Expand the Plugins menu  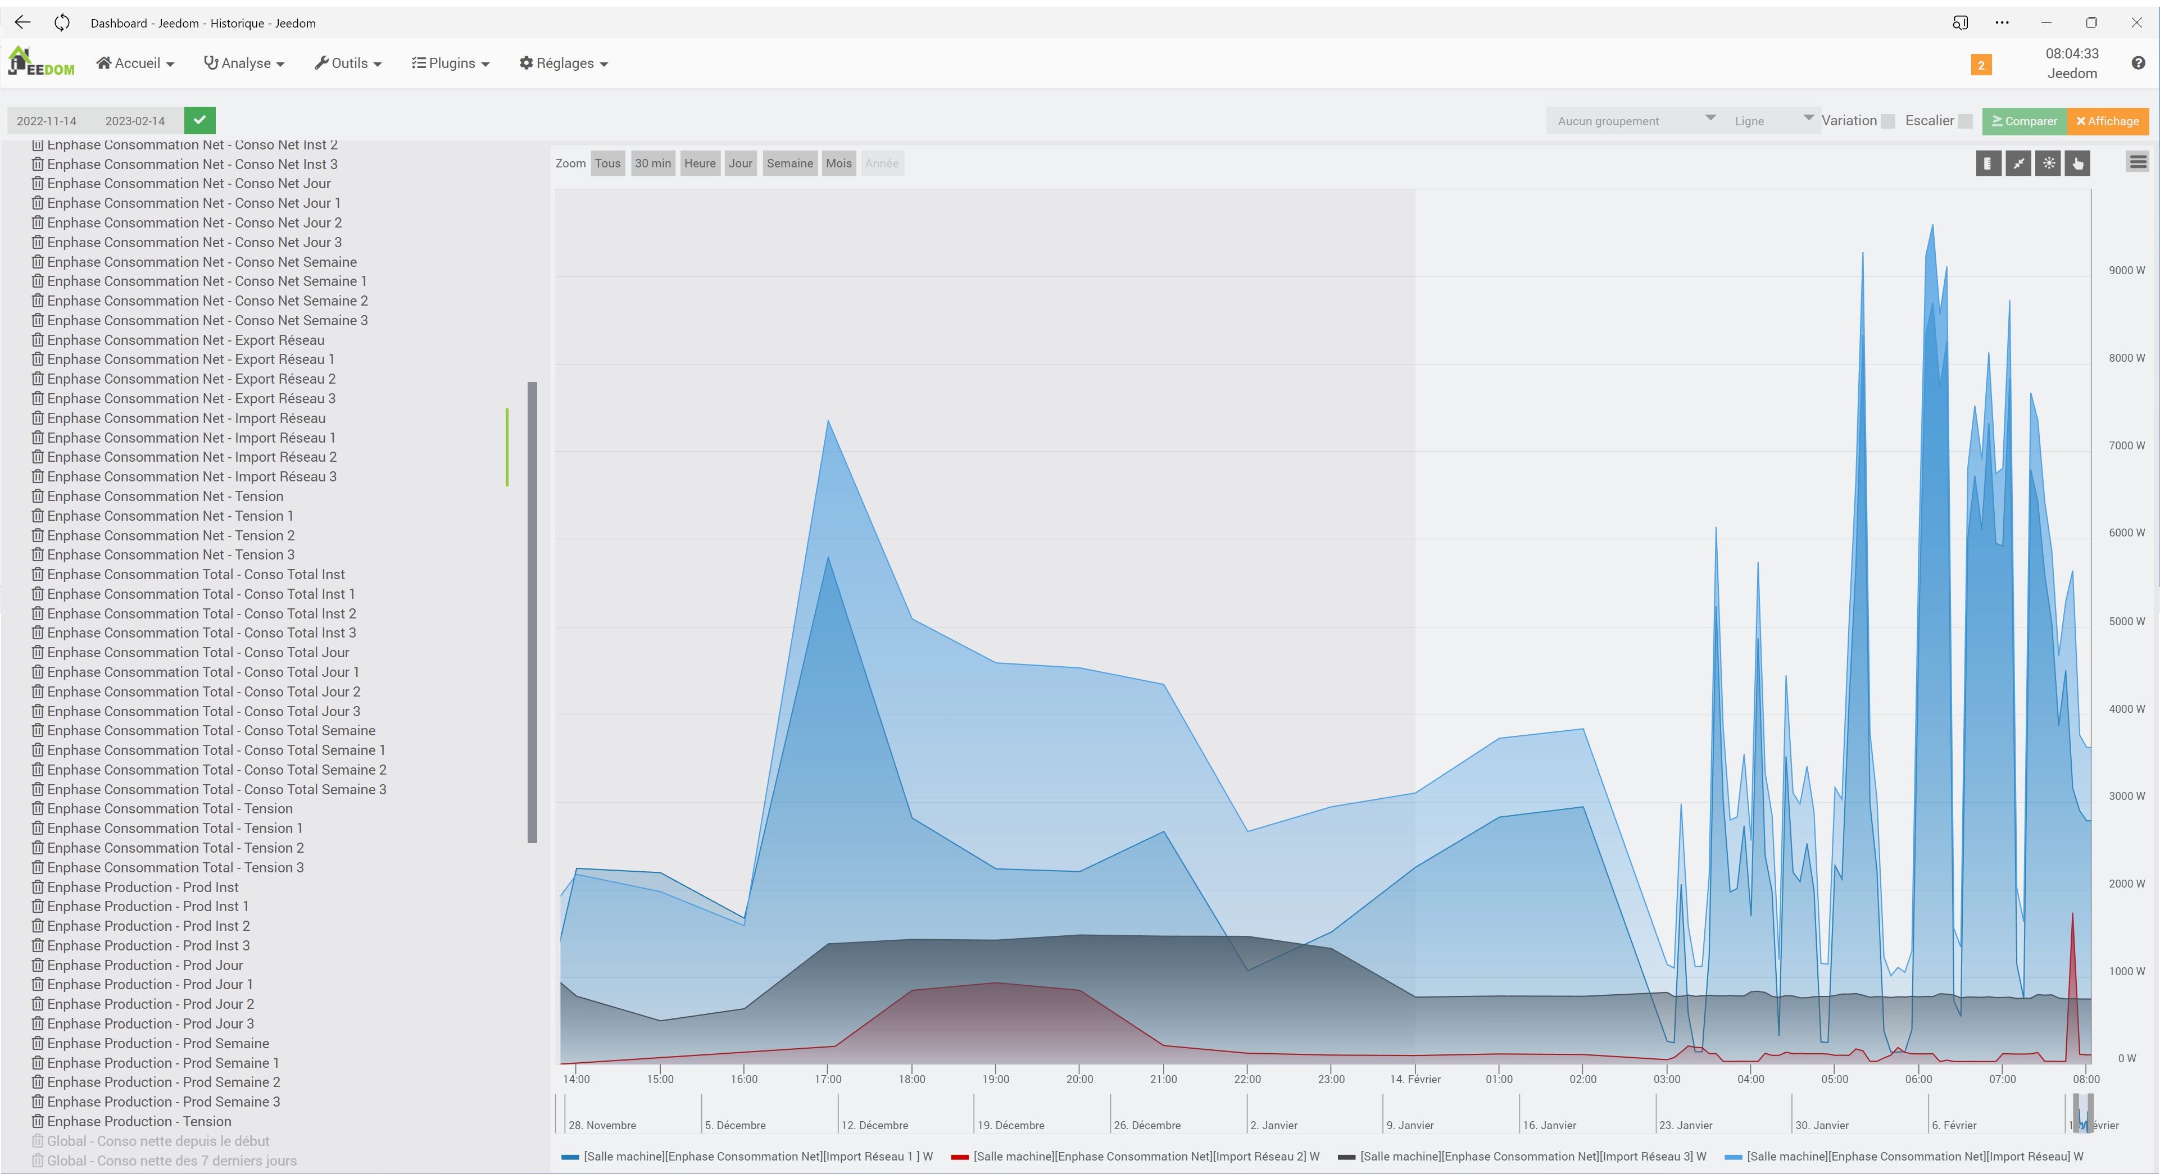click(x=450, y=63)
